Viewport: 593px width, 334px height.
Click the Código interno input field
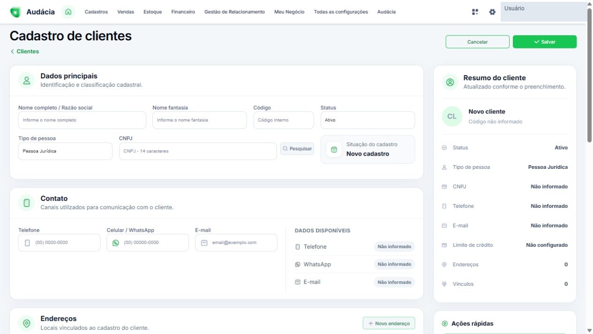point(284,120)
